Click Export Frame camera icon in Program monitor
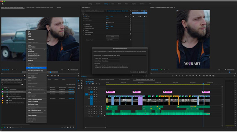 click(210, 76)
